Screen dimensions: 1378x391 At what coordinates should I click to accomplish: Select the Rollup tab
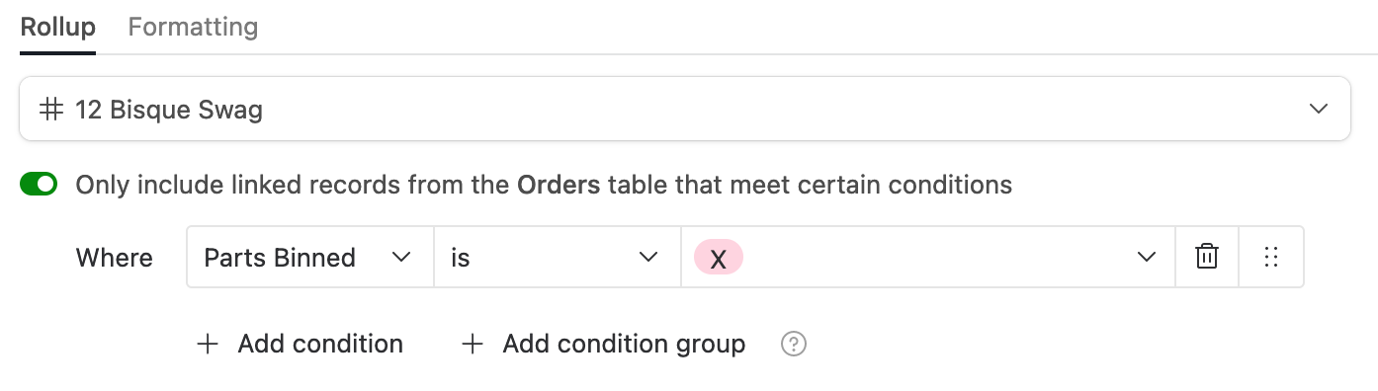58,27
